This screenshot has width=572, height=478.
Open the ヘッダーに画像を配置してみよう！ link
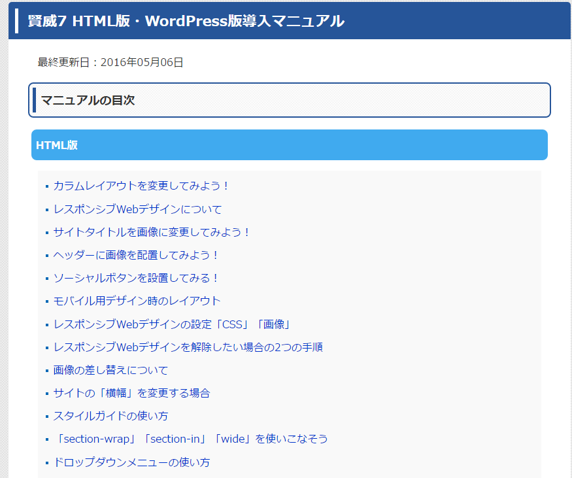[x=136, y=255]
